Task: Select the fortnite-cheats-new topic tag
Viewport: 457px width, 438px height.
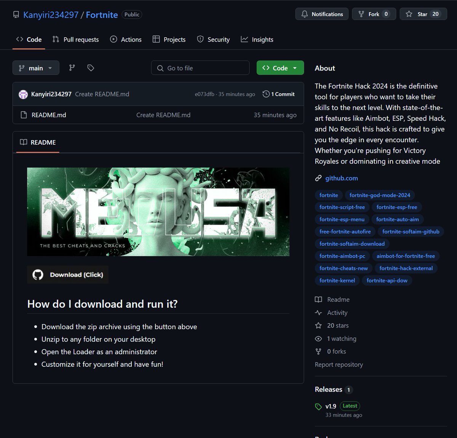Action: pyautogui.click(x=344, y=268)
